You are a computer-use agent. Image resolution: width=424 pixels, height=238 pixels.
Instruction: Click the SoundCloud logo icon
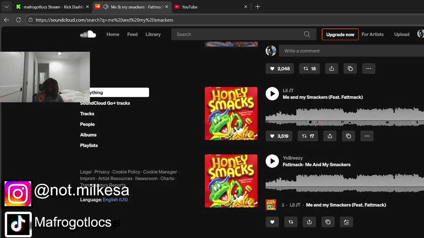88,34
